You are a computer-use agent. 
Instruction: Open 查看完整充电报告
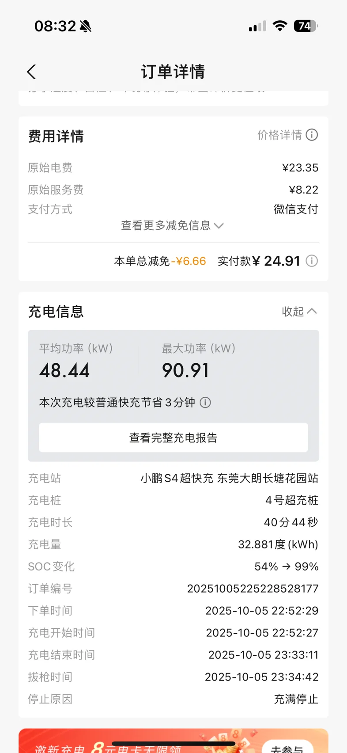(x=173, y=437)
